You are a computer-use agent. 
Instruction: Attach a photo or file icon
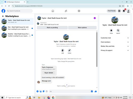pos(41,91)
